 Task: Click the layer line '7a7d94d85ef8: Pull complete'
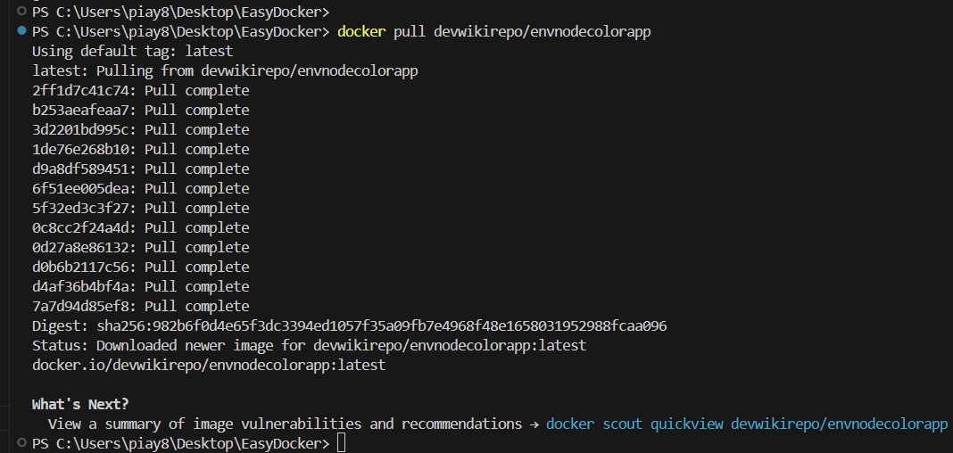coord(140,306)
